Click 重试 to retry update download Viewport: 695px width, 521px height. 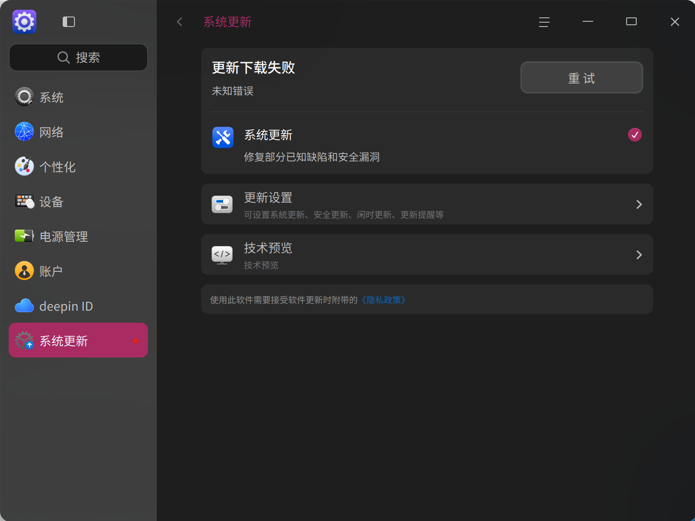(x=582, y=78)
